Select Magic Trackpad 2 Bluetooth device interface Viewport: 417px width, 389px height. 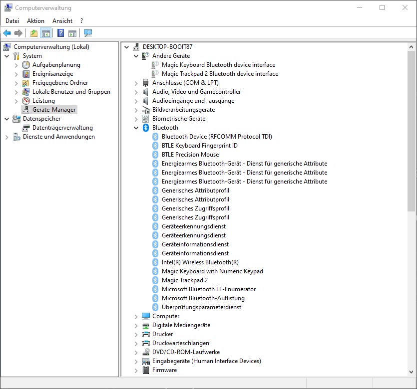tap(220, 74)
